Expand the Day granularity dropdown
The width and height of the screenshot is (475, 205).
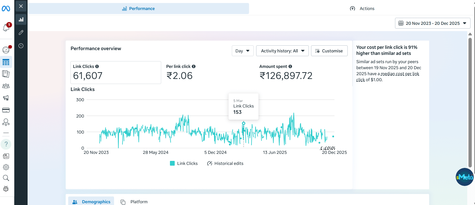coord(242,51)
